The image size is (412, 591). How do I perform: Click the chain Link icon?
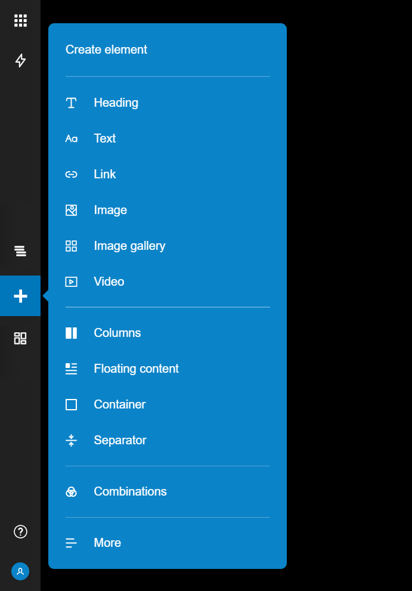[x=71, y=175]
